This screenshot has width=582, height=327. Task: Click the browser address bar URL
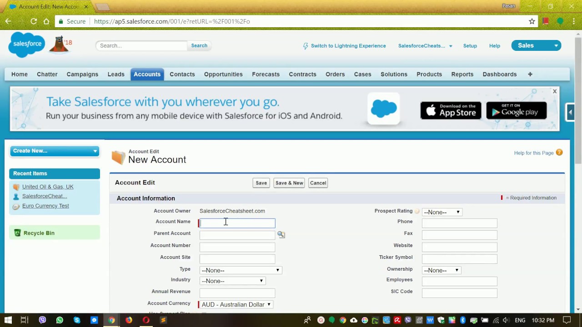pyautogui.click(x=172, y=21)
